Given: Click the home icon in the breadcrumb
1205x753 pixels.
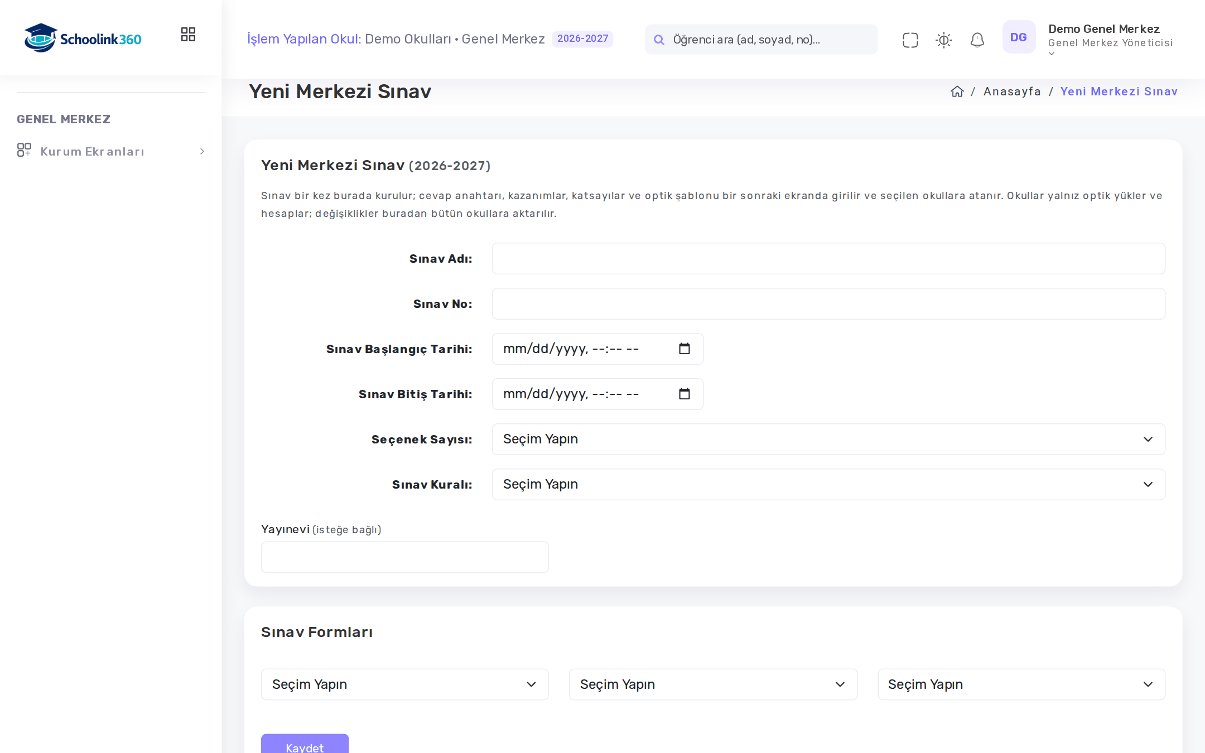Looking at the screenshot, I should (957, 91).
